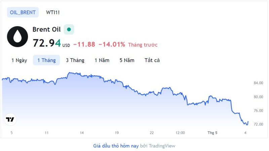
Task: Click the -14.01% change figure
Action: coord(112,45)
